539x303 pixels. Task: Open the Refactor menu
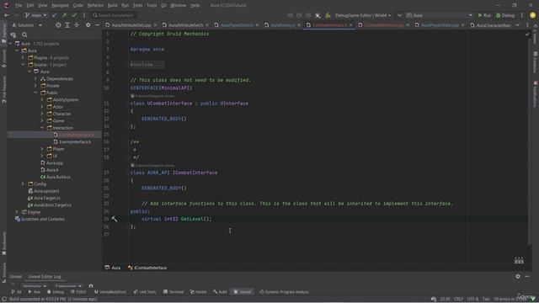point(95,5)
